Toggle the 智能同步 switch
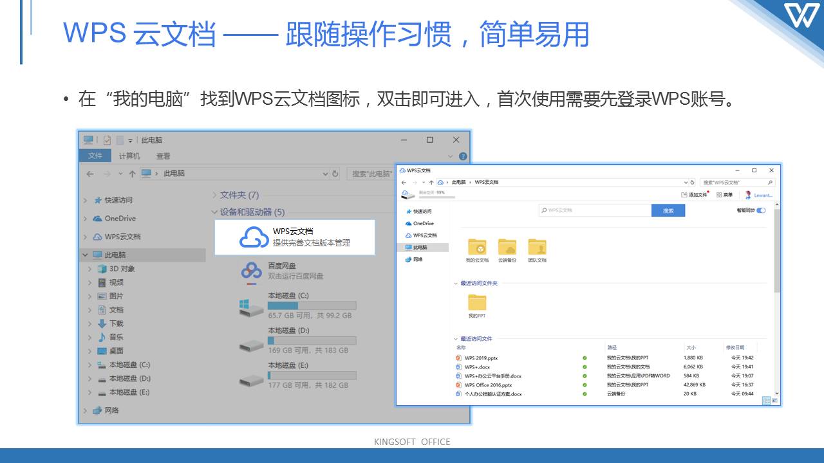 tap(762, 210)
